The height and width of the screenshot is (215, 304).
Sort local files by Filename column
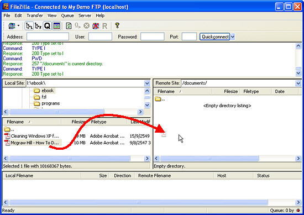coord(32,122)
